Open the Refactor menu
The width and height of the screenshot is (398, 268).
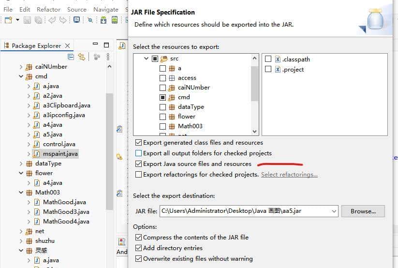click(48, 9)
